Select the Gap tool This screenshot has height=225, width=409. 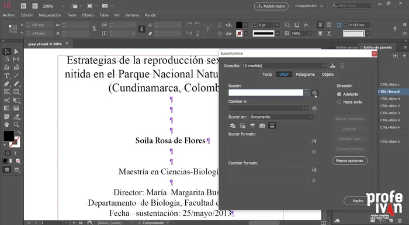pos(16,59)
